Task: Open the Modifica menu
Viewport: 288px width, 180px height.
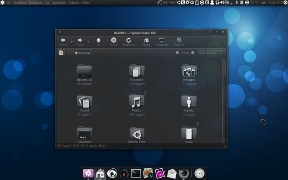Action: [x=20, y=3]
